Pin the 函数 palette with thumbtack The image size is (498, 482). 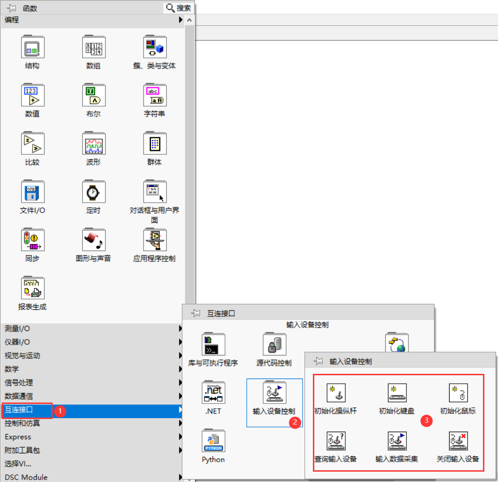click(x=11, y=8)
